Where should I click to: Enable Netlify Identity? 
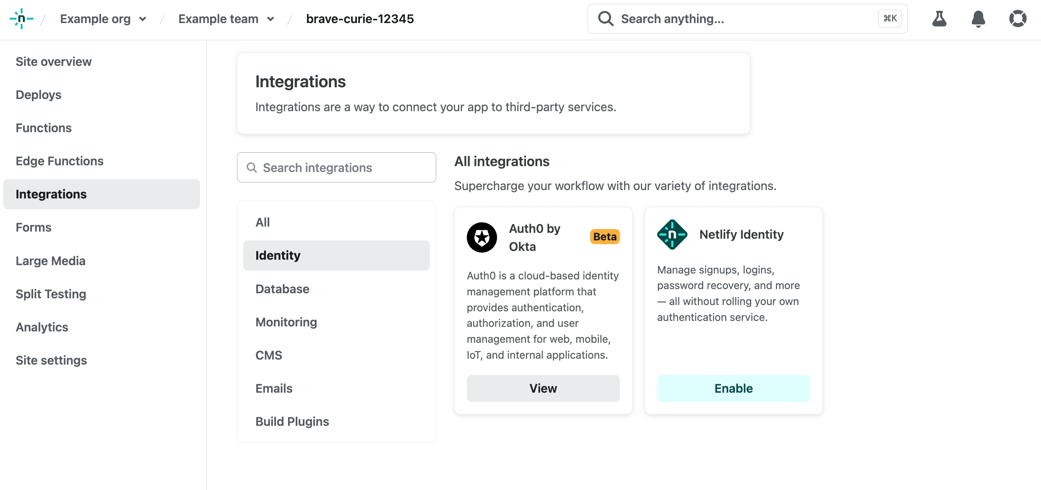[x=733, y=388]
